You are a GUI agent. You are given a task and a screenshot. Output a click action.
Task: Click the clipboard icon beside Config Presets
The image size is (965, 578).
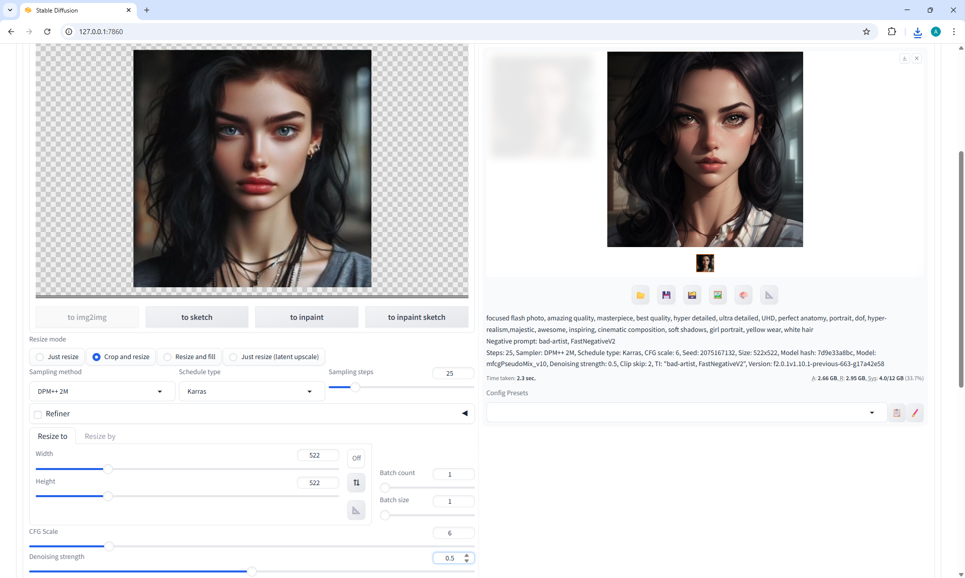click(896, 413)
